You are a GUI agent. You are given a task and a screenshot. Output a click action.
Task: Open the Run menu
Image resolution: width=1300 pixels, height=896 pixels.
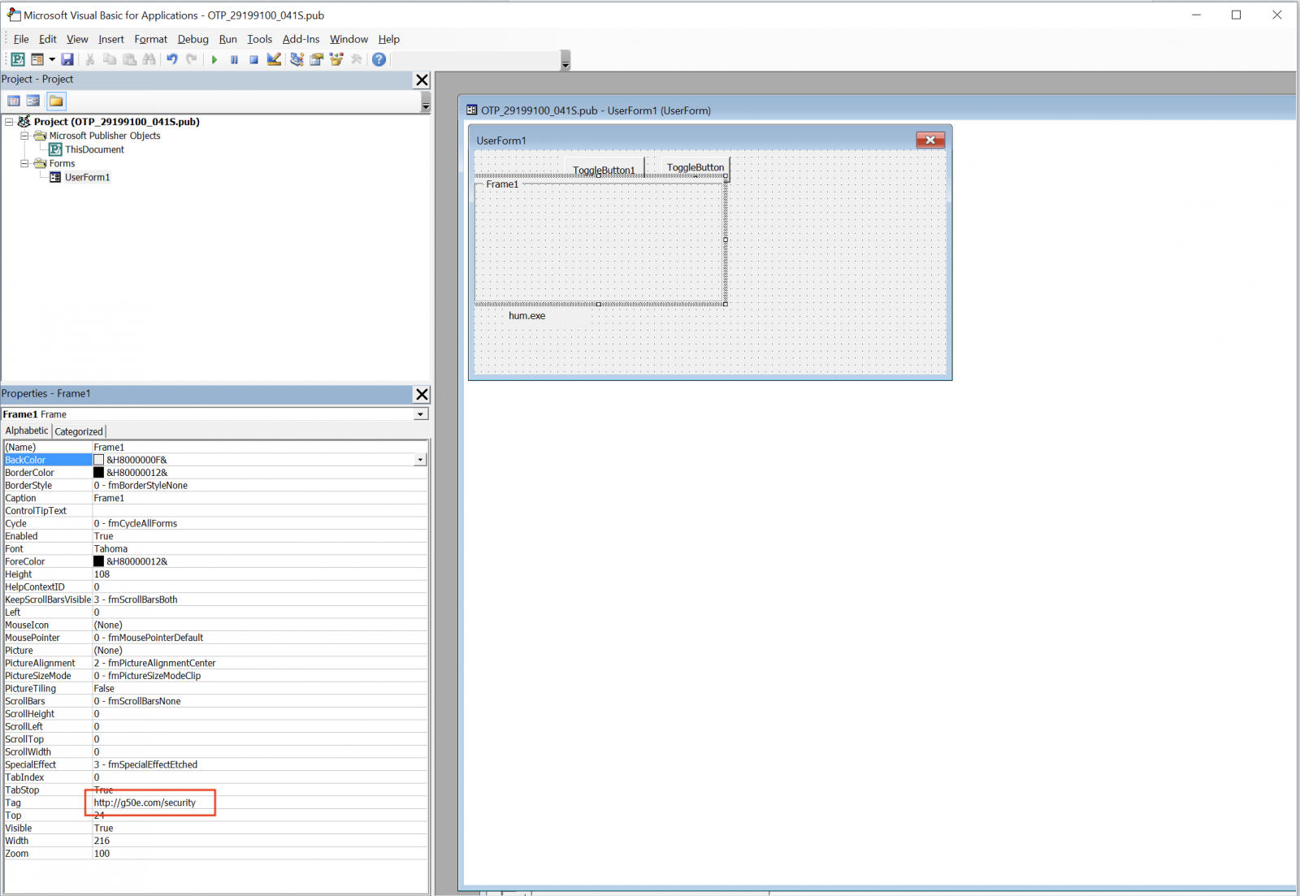pyautogui.click(x=228, y=39)
